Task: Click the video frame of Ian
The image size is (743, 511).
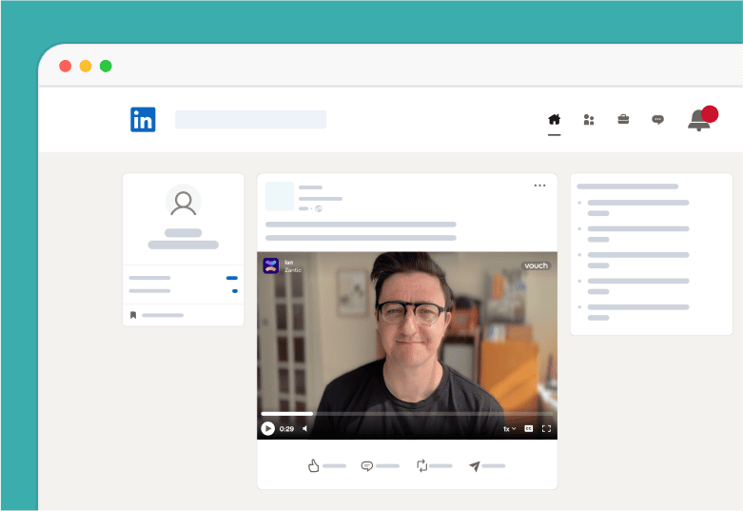Action: (x=407, y=345)
